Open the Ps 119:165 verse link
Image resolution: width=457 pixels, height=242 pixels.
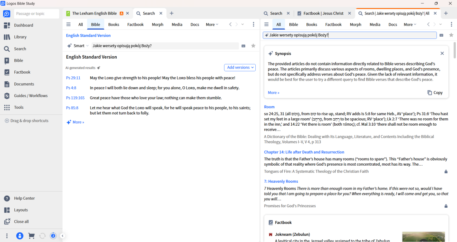tap(75, 98)
